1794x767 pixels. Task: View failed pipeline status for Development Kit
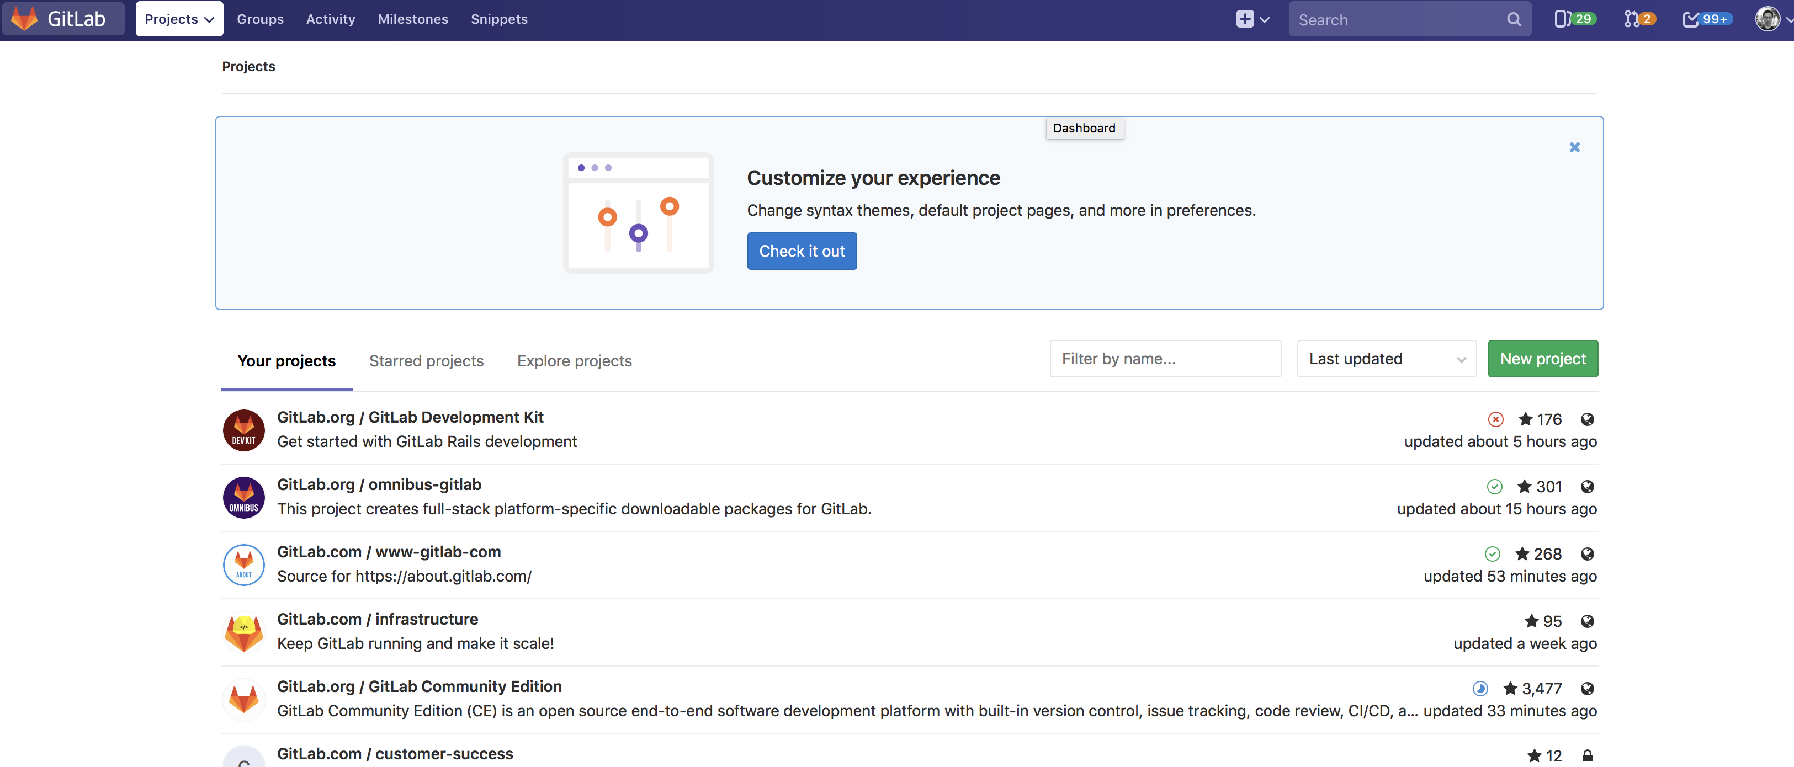[x=1495, y=419]
